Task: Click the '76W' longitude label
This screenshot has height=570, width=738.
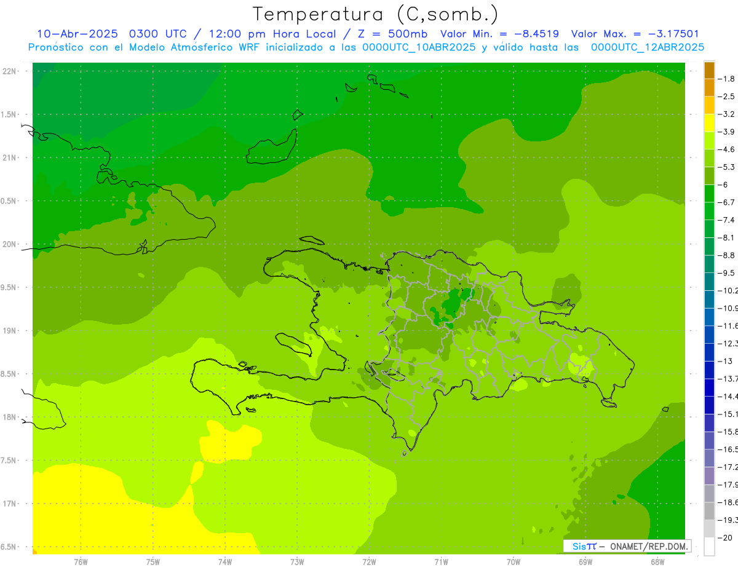Action: (81, 562)
